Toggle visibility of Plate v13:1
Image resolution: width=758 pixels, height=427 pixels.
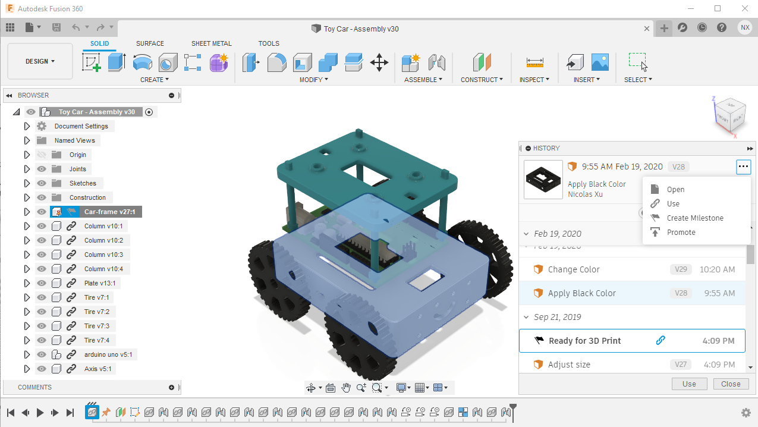42,283
